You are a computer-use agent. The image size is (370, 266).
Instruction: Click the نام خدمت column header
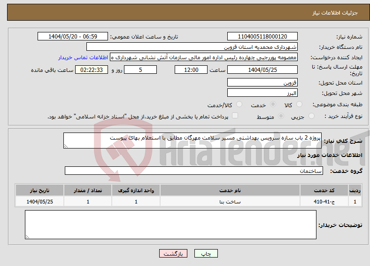point(230,190)
